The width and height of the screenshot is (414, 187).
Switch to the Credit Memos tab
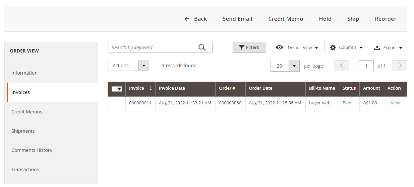pos(27,112)
